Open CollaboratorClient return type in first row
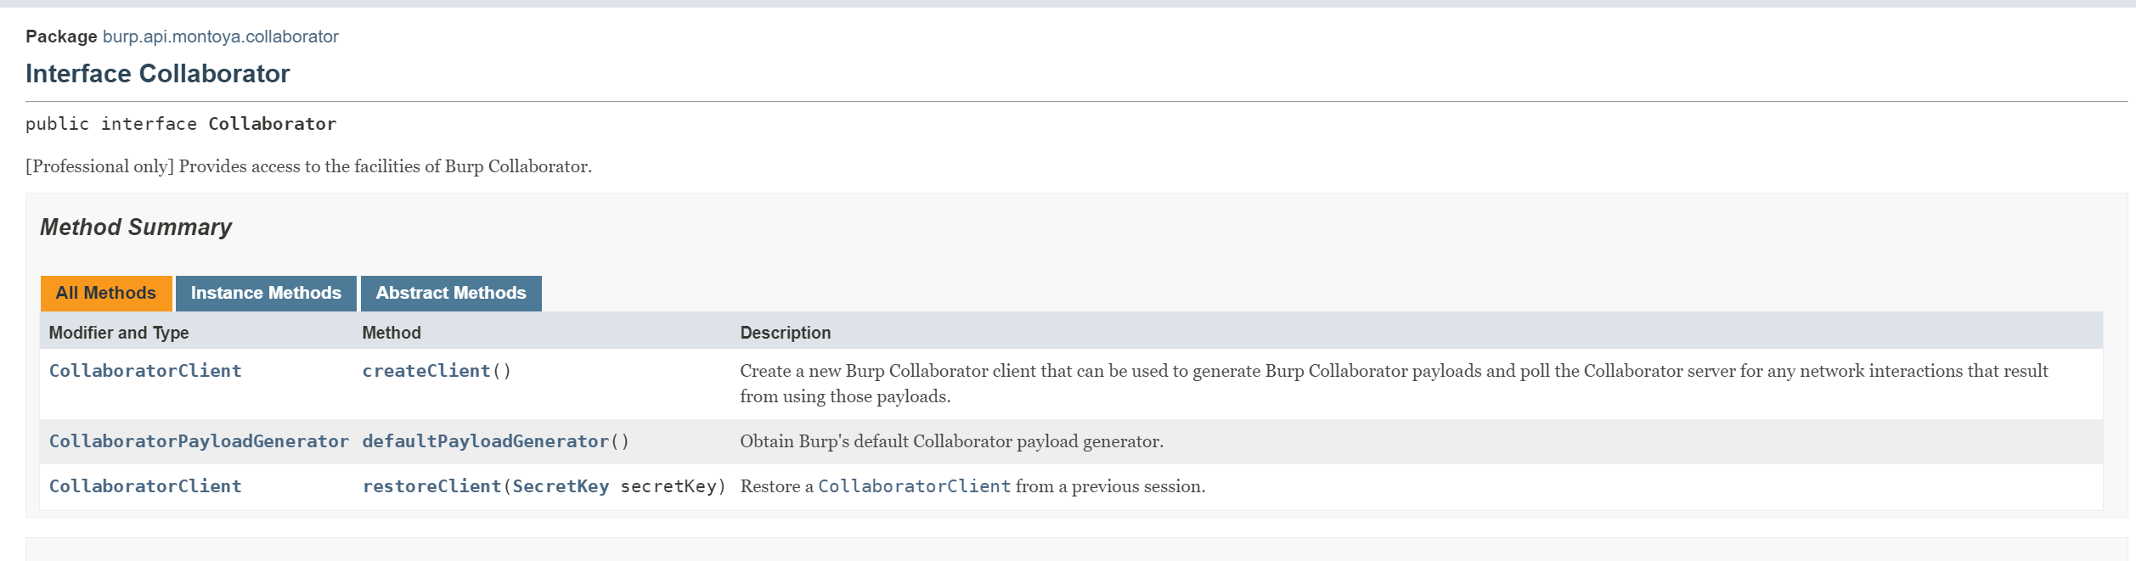 point(145,371)
